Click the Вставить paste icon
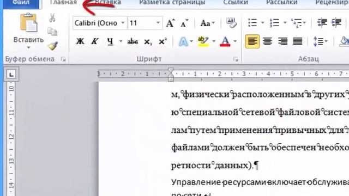The image size is (349, 196). coord(28,23)
